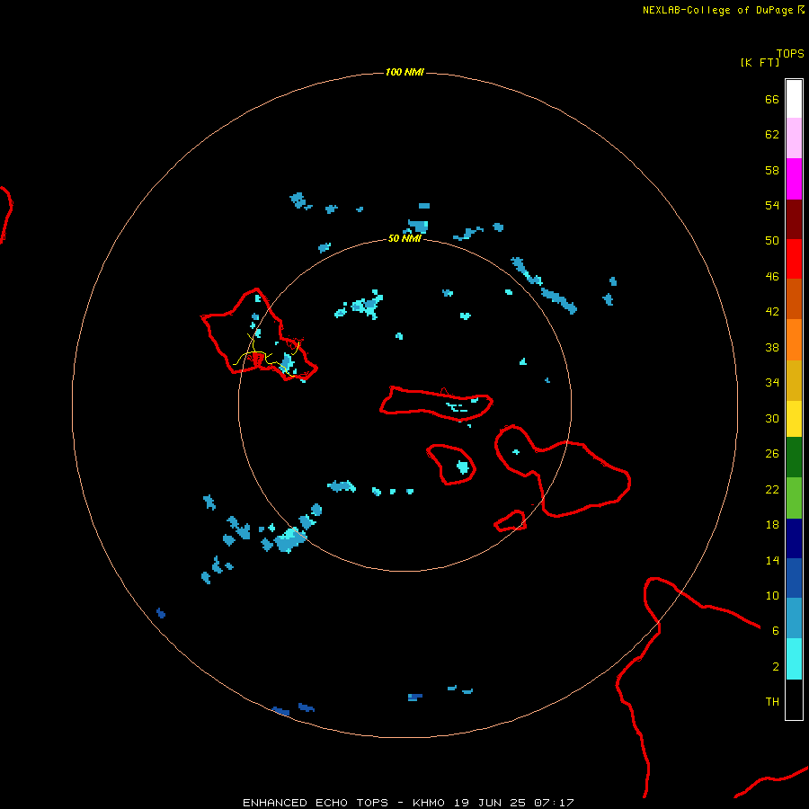
Task: Click the TOPS legend title
Action: (x=790, y=53)
